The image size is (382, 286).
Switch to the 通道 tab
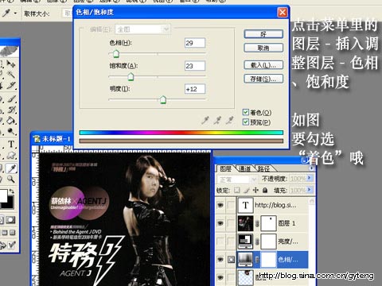pyautogui.click(x=244, y=168)
